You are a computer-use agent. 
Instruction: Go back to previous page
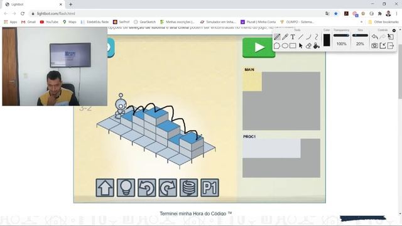(x=6, y=14)
